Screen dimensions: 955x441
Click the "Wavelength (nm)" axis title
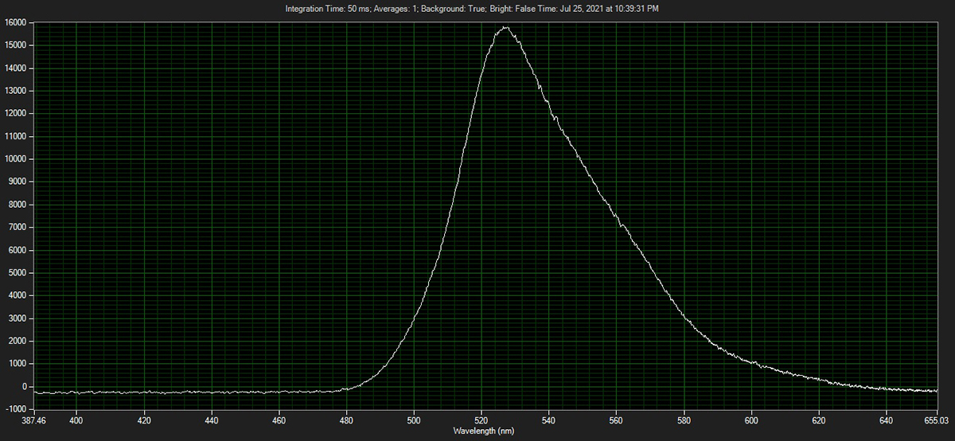click(477, 431)
